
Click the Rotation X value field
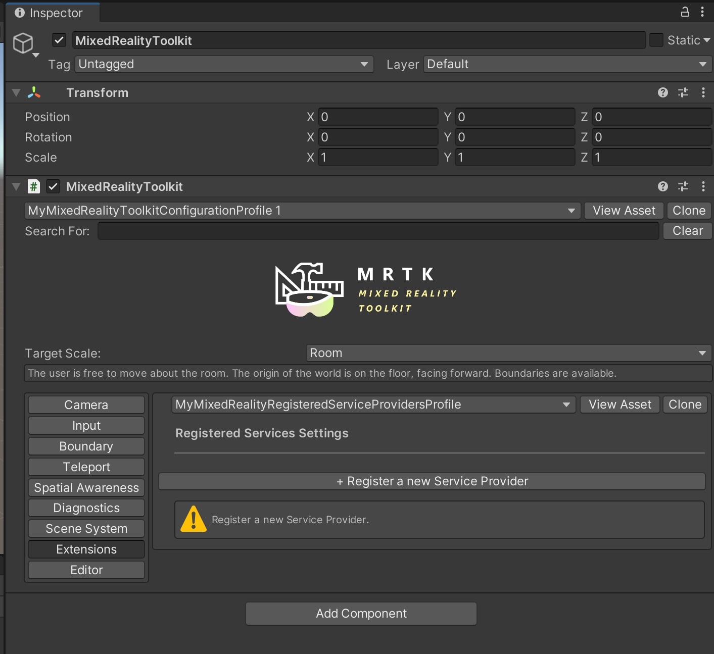(378, 137)
